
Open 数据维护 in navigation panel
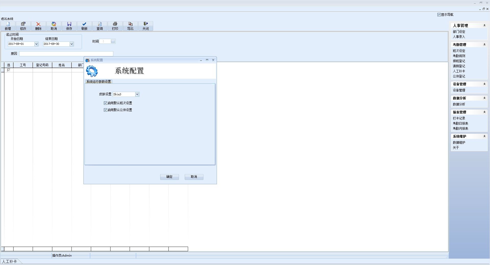(459, 142)
